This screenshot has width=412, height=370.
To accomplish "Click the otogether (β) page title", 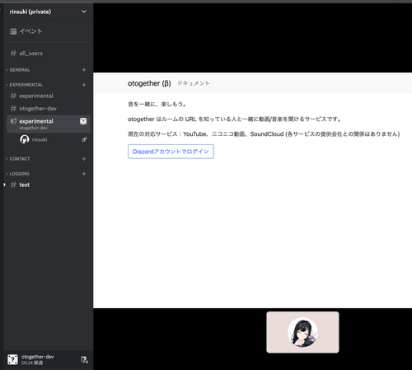I will pos(149,83).
